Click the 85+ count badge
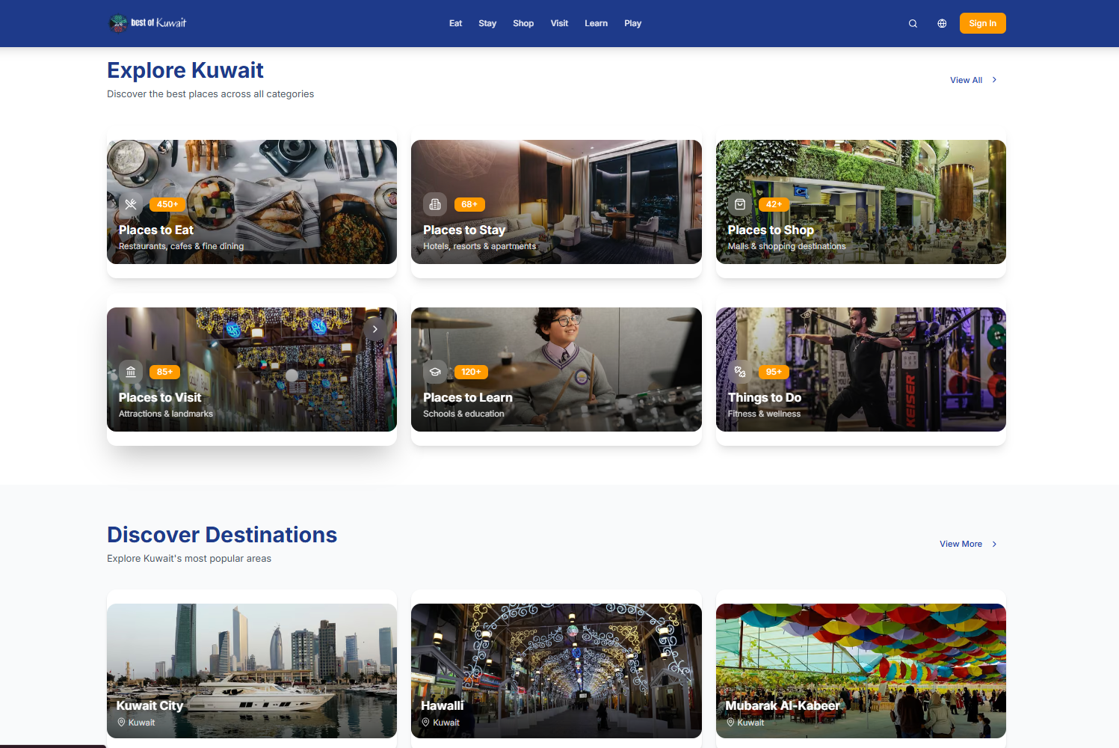This screenshot has width=1119, height=748. point(164,372)
